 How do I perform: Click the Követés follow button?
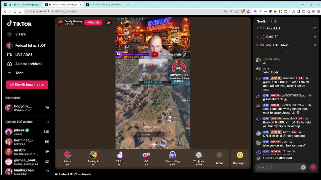[93, 22]
